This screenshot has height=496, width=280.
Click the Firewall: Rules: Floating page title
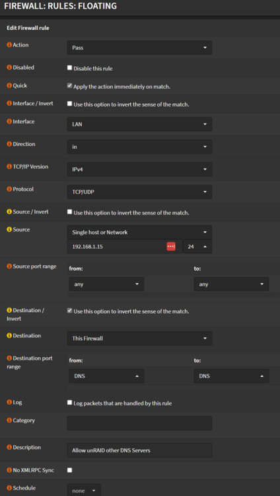(x=60, y=6)
